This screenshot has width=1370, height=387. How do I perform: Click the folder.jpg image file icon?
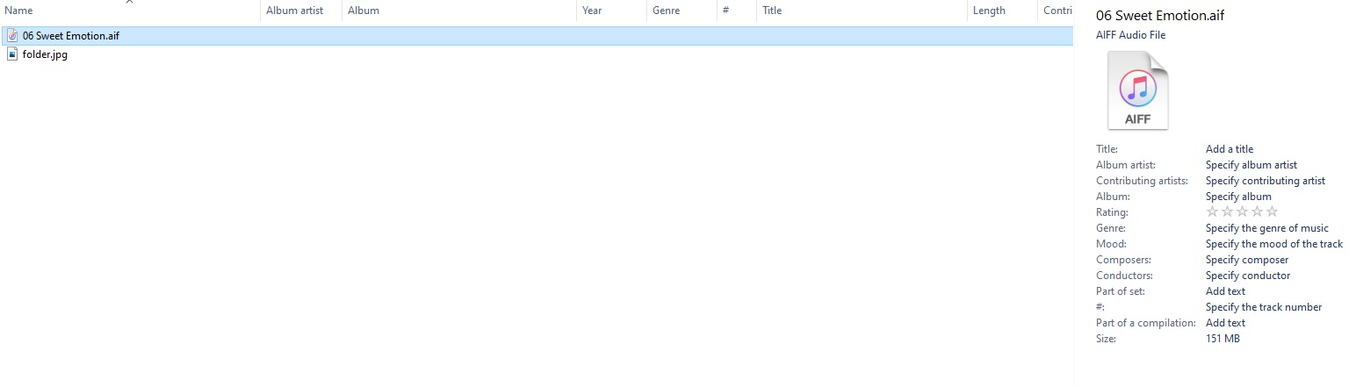(x=12, y=54)
